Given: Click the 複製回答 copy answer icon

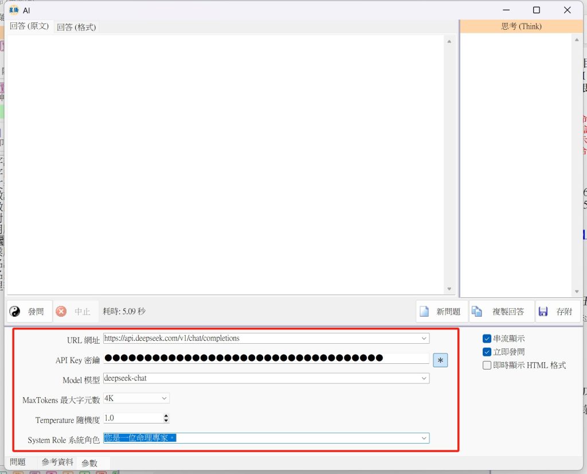Looking at the screenshot, I should click(476, 312).
